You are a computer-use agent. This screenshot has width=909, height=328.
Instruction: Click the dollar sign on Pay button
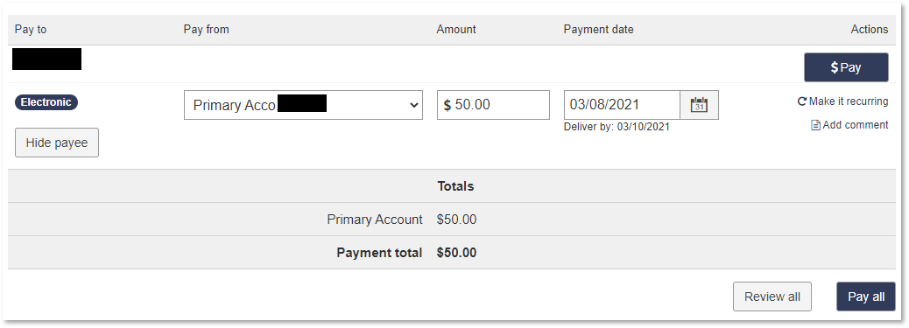point(835,68)
